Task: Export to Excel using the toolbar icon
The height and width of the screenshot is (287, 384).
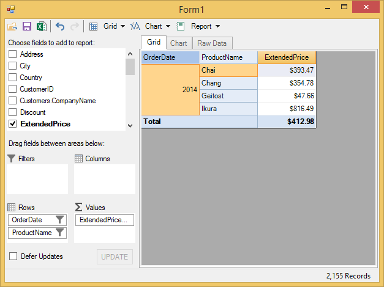Action: pyautogui.click(x=41, y=26)
